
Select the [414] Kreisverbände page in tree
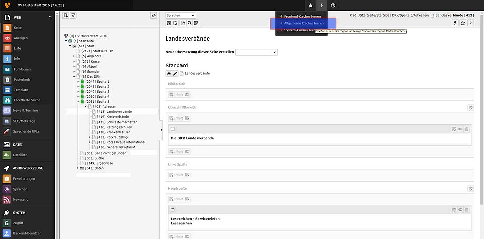[x=113, y=116]
